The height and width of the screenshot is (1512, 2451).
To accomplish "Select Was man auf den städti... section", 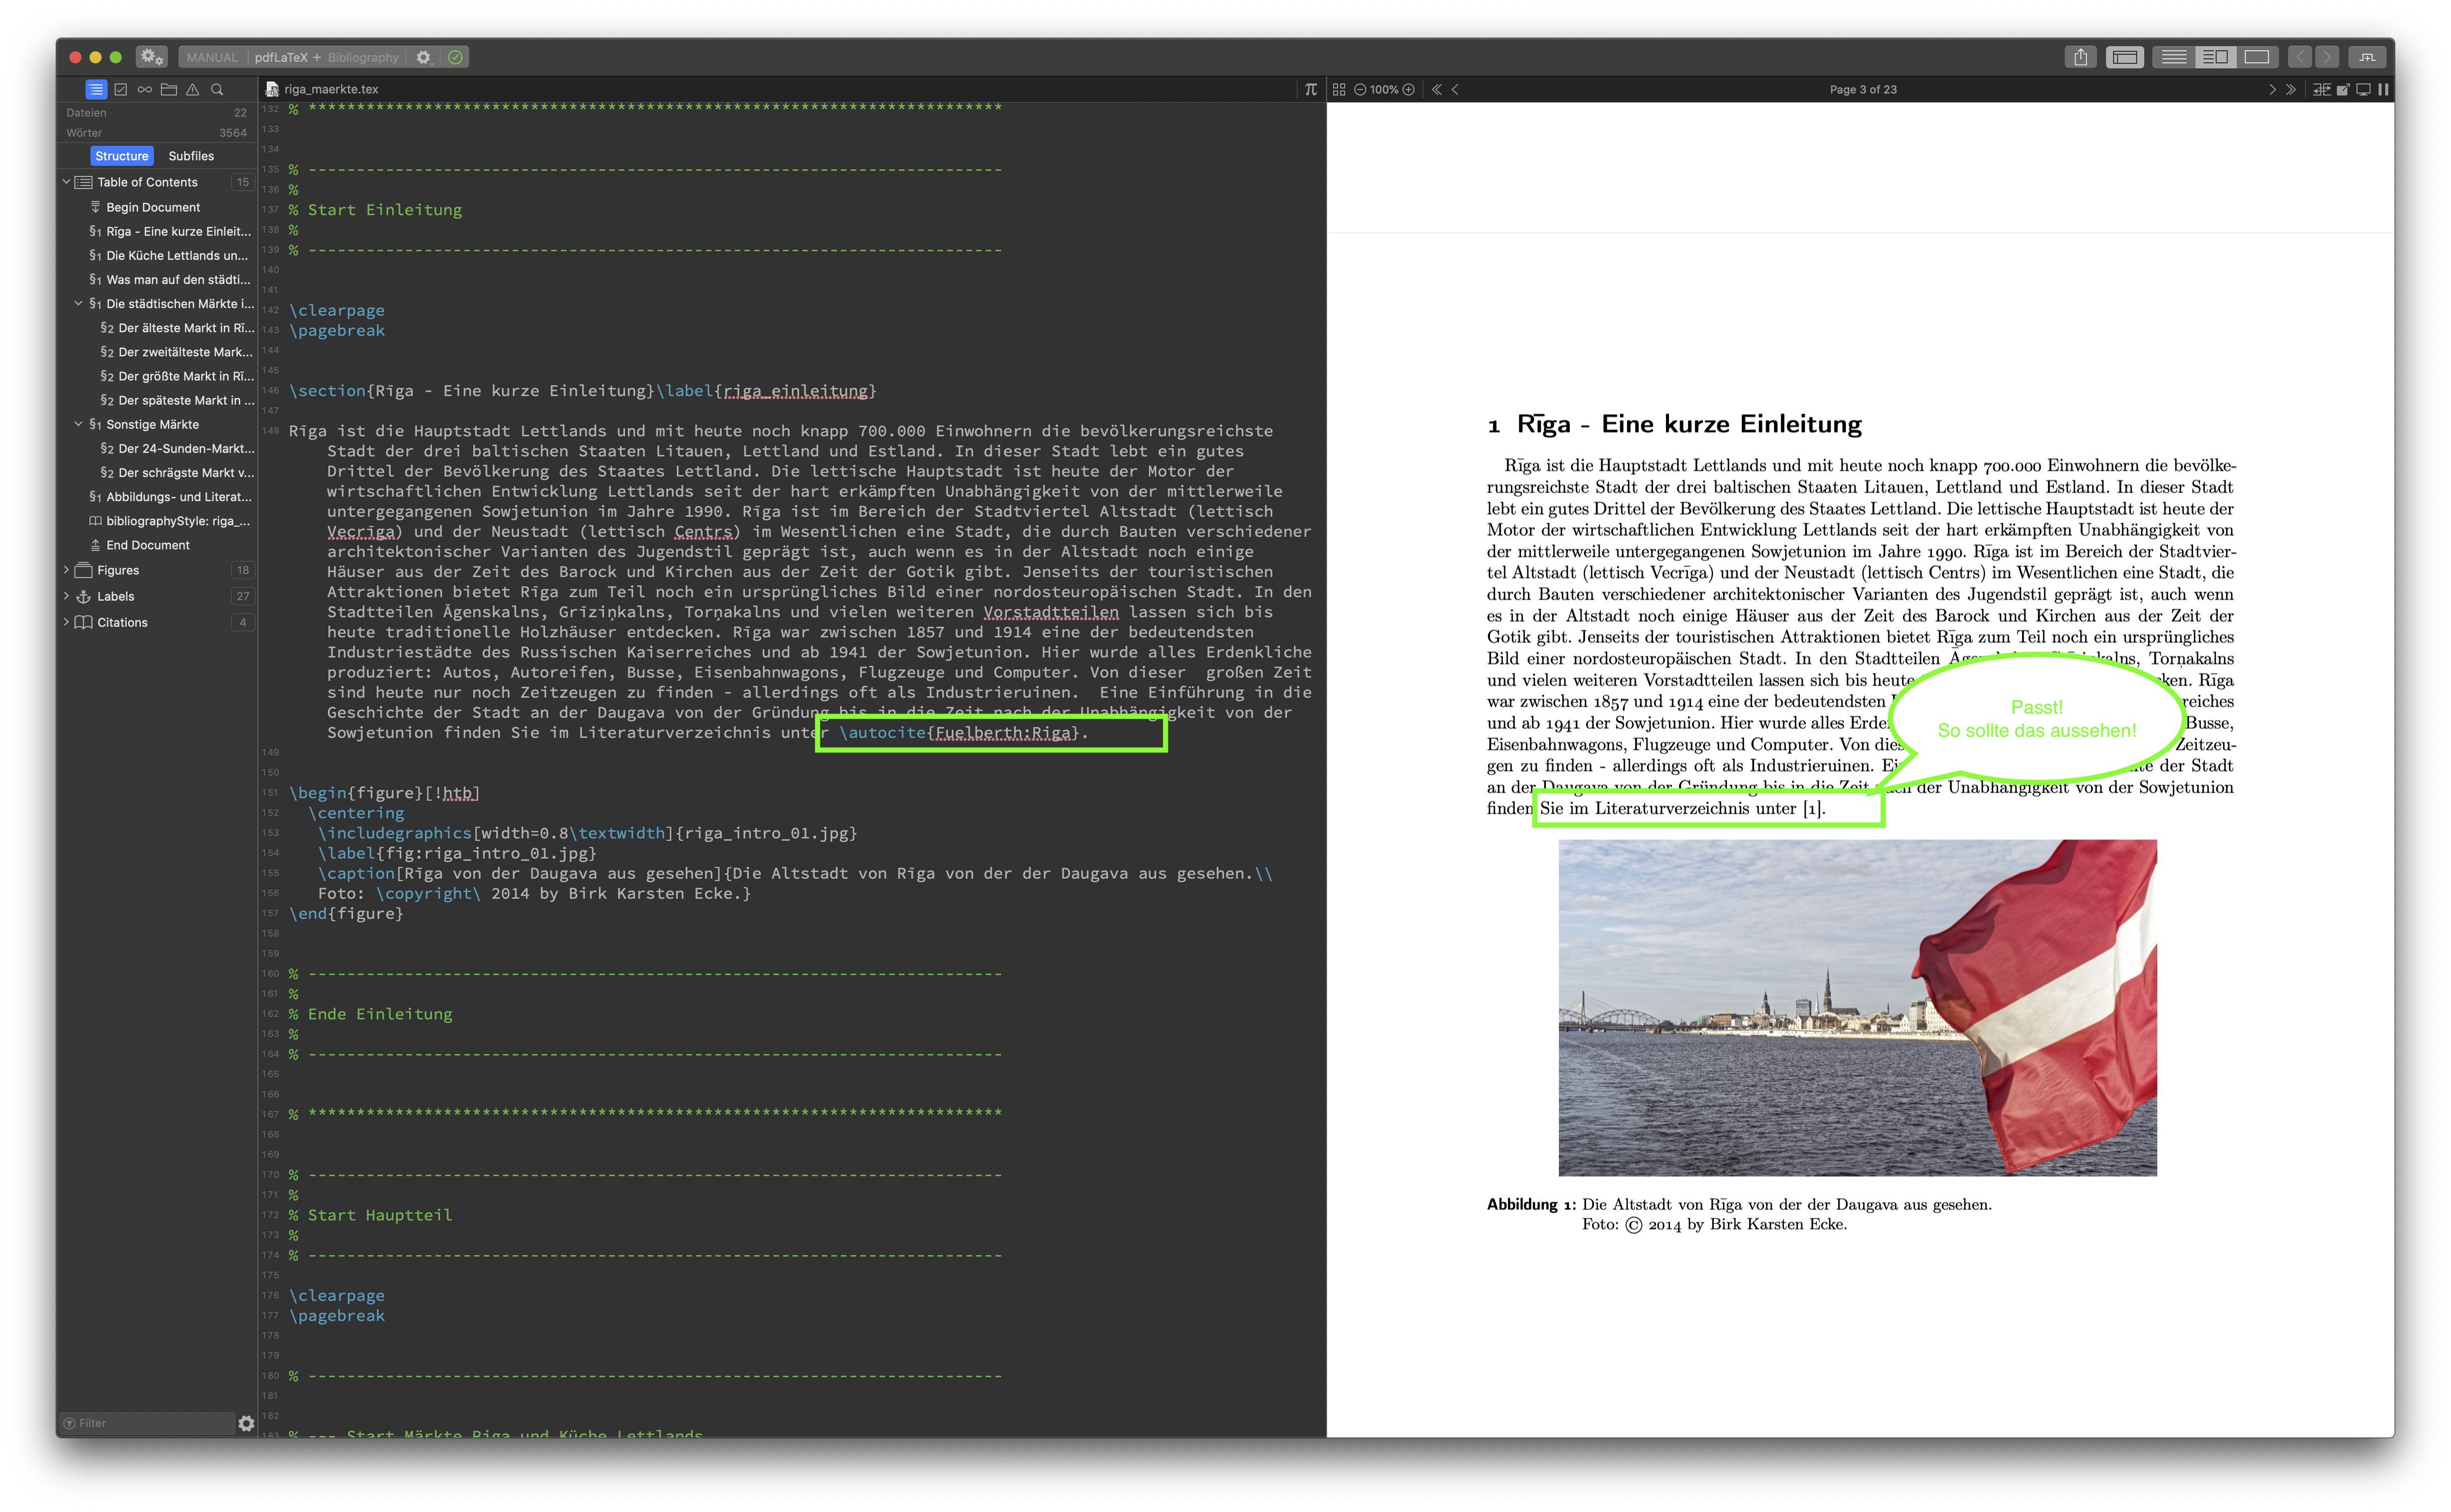I will point(170,280).
